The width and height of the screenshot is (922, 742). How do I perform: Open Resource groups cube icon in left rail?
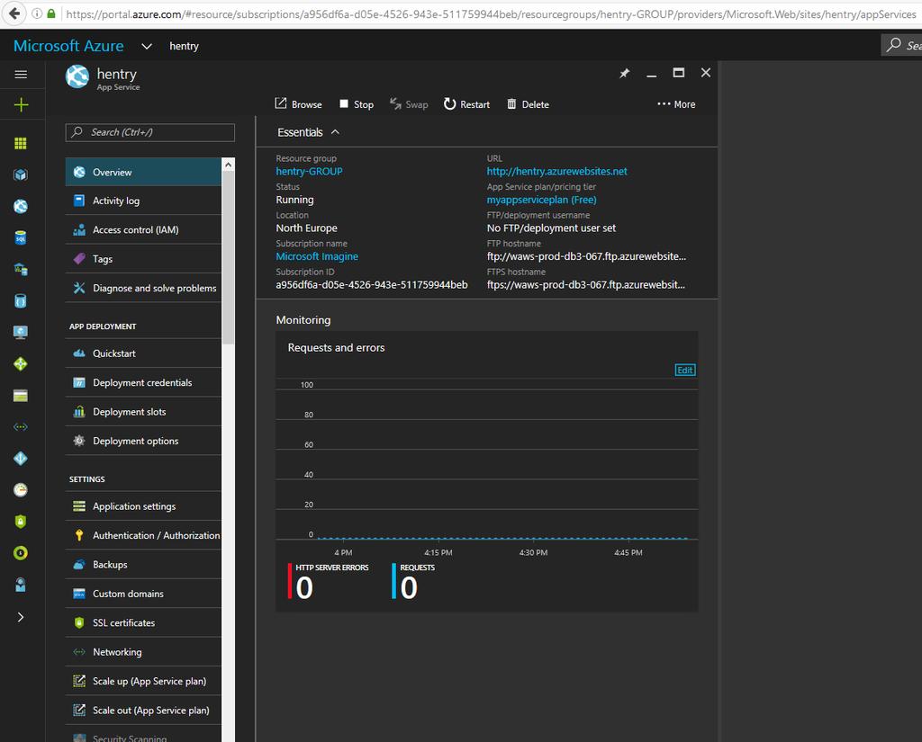tap(21, 174)
